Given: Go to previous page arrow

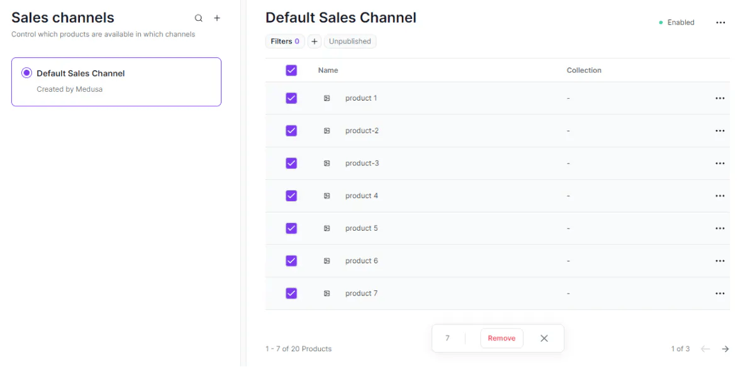Looking at the screenshot, I should pyautogui.click(x=705, y=349).
